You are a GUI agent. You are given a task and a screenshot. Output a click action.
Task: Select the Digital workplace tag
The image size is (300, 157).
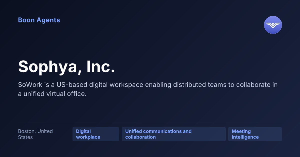click(96, 134)
